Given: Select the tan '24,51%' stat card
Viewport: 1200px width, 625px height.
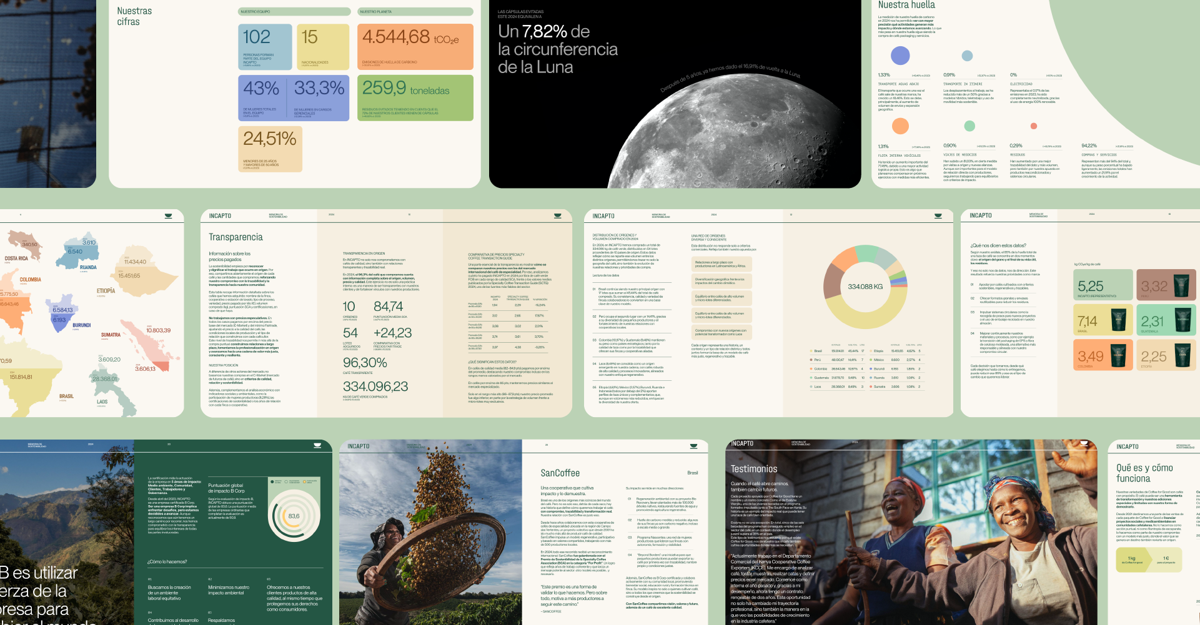Looking at the screenshot, I should point(270,149).
